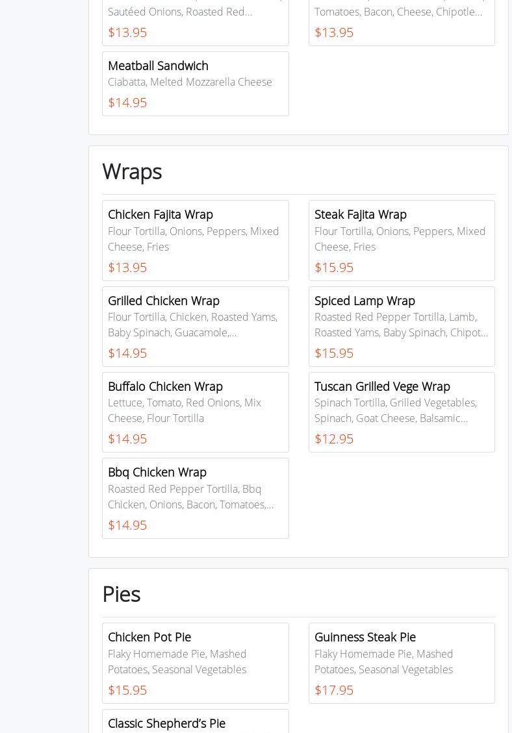The image size is (512, 733).
Task: Click the Pies section heading
Action: pyautogui.click(x=122, y=594)
